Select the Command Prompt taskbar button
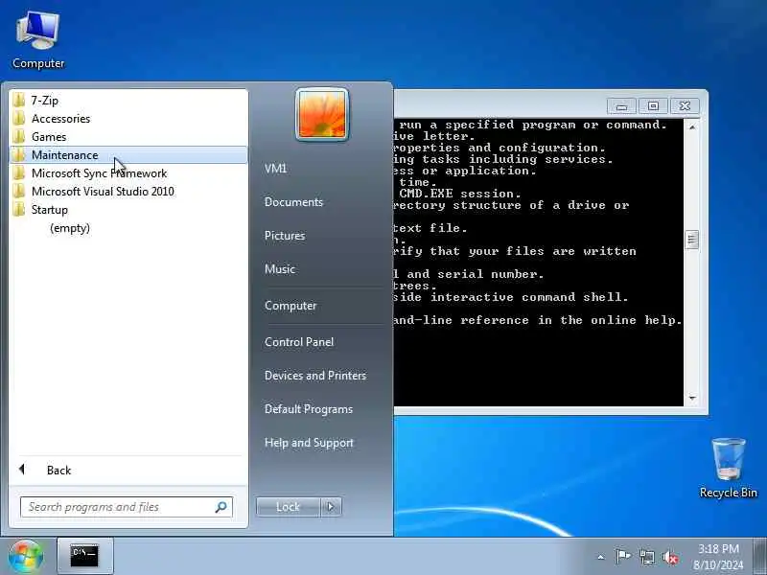767x575 pixels. [x=85, y=556]
